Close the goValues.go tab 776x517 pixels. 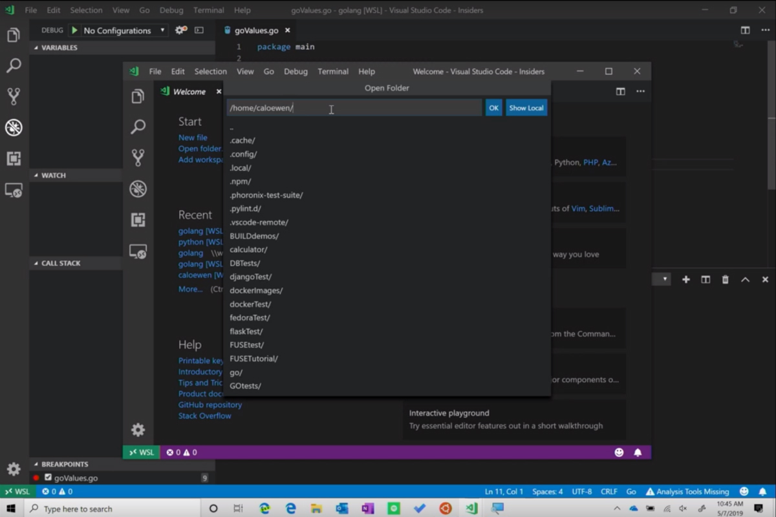point(288,30)
